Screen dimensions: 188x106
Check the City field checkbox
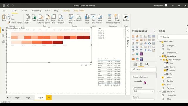point(163,49)
